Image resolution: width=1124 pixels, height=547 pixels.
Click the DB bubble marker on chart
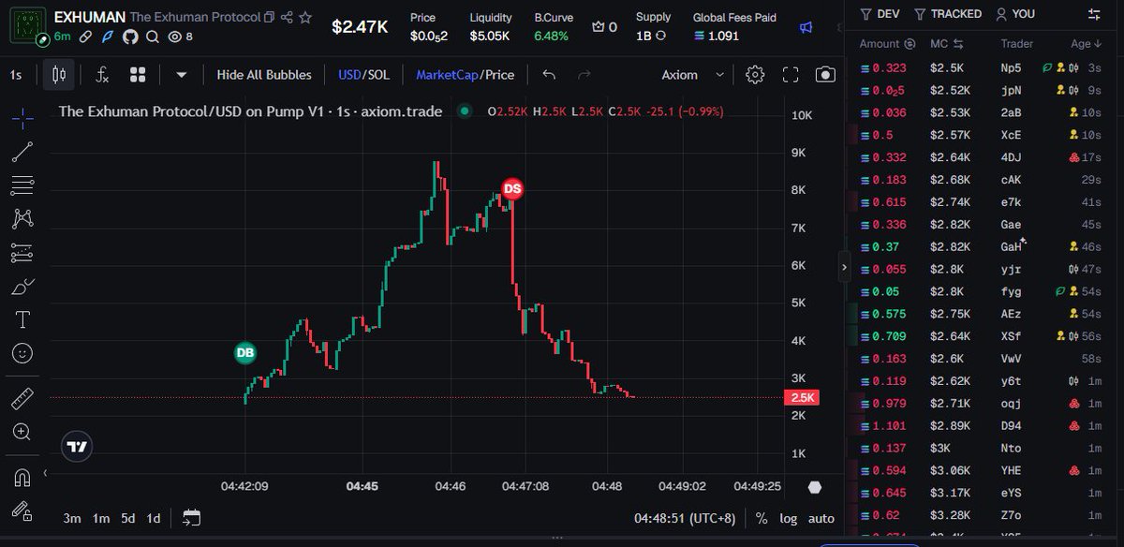(244, 353)
